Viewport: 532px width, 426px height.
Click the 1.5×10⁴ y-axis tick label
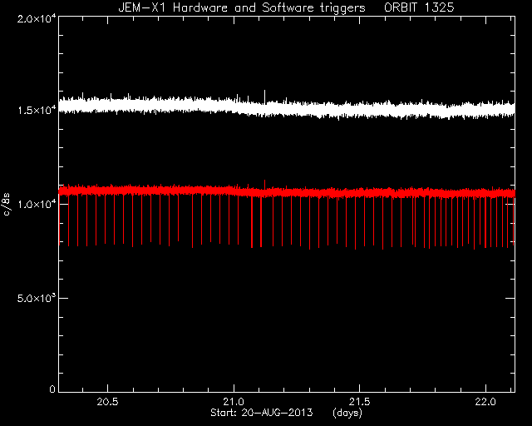(37, 110)
